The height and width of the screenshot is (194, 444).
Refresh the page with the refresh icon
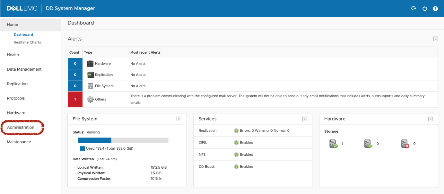[413, 8]
